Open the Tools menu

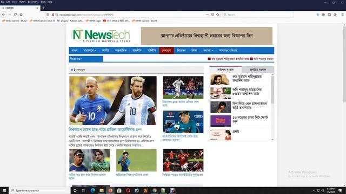pyautogui.click(x=43, y=2)
